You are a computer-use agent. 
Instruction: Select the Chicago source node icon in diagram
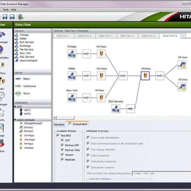[x=72, y=54]
